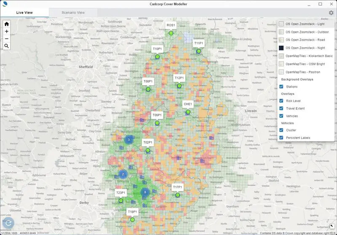The width and height of the screenshot is (337, 235).
Task: Open the map search magnifier tool
Action: 7,46
